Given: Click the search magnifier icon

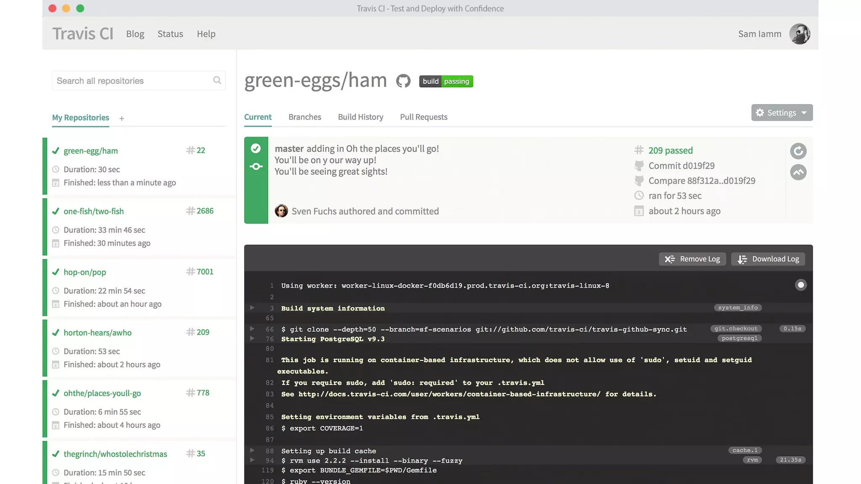Looking at the screenshot, I should coord(217,80).
